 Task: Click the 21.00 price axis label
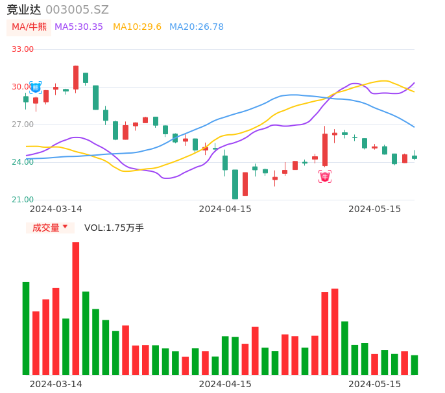coord(23,200)
